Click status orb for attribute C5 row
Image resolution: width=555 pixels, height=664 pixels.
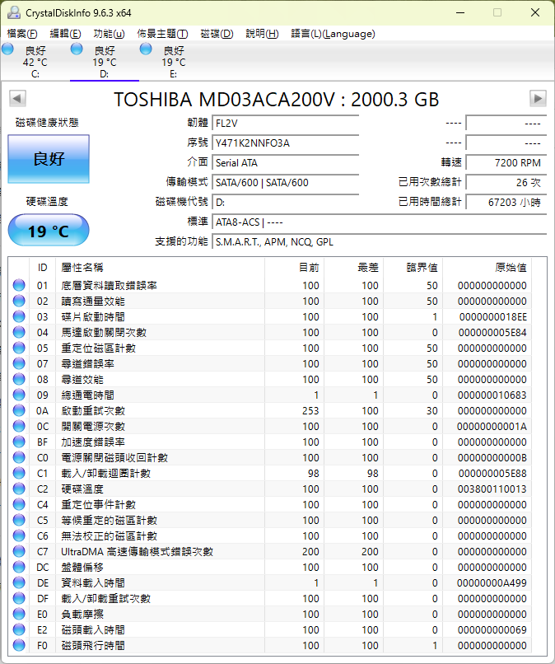[19, 520]
